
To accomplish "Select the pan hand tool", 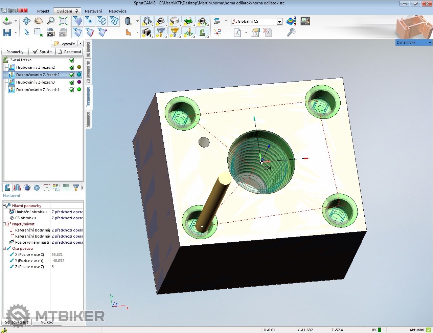I will point(39,21).
